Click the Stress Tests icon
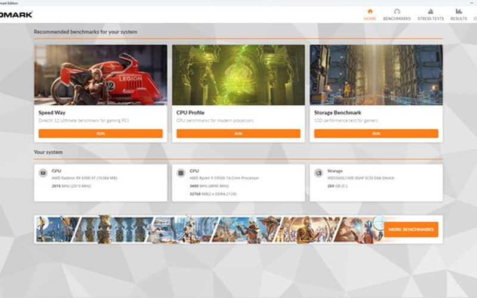The width and height of the screenshot is (477, 298). point(430,11)
